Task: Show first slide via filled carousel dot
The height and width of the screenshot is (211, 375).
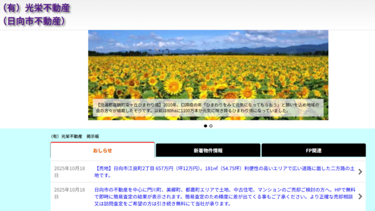Action: pos(205,126)
